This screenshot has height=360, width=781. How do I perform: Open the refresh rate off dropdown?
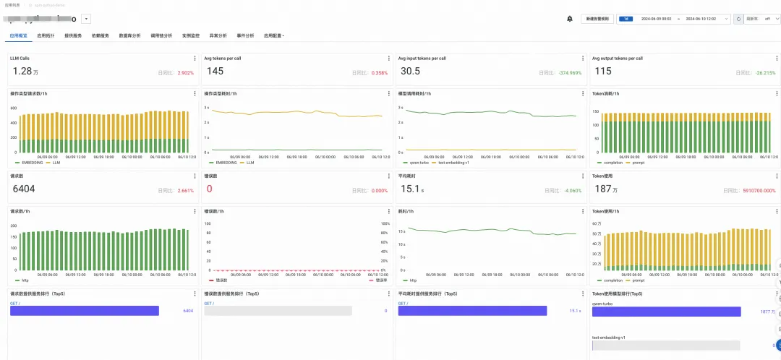click(761, 19)
